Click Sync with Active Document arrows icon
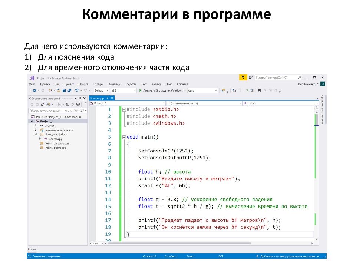This screenshot has width=356, height=267. (x=67, y=105)
